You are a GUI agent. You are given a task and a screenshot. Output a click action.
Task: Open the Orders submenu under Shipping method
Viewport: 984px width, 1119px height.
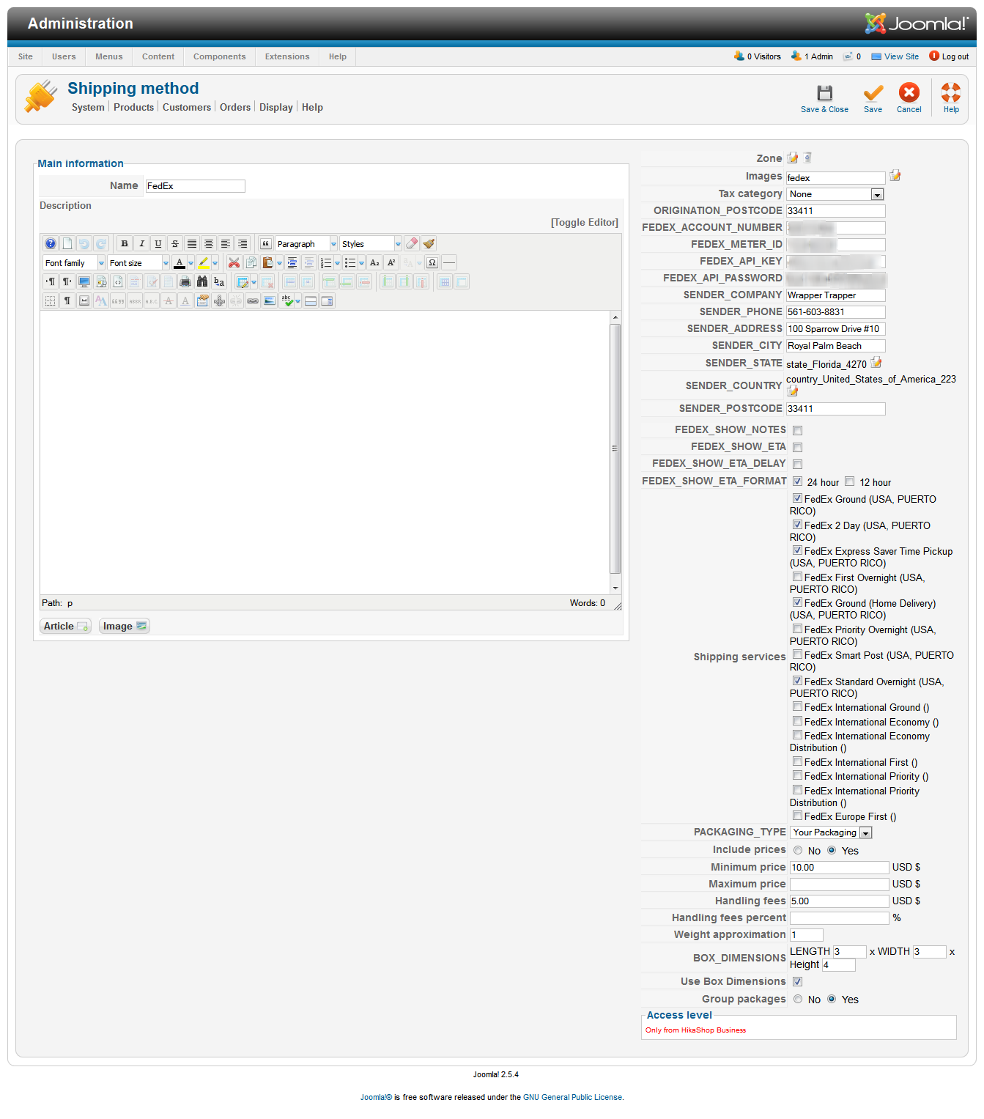coord(235,107)
